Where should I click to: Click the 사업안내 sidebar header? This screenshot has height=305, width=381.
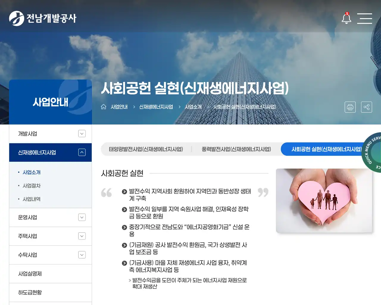coord(51,102)
